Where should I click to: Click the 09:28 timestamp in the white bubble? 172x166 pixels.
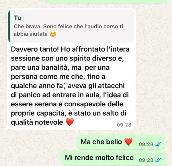click(124, 125)
